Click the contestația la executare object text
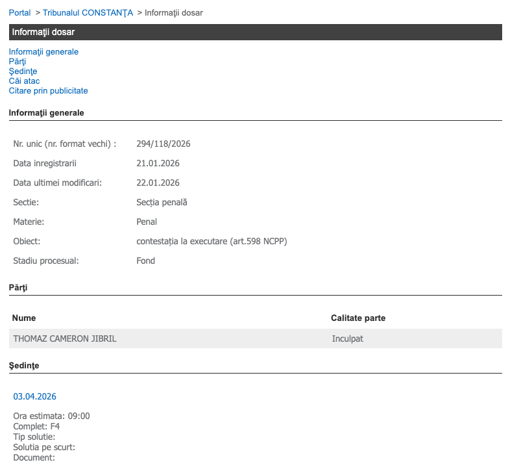This screenshot has width=508, height=471. [212, 242]
